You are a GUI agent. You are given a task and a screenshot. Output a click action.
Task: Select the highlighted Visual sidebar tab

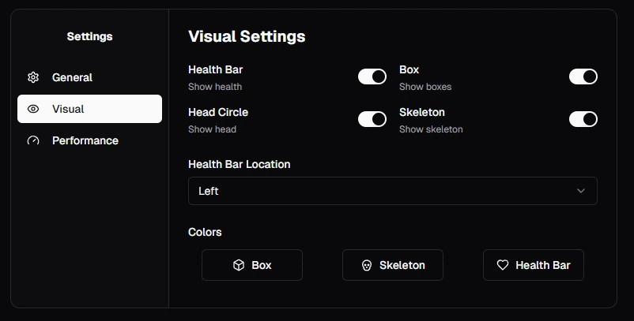click(90, 109)
